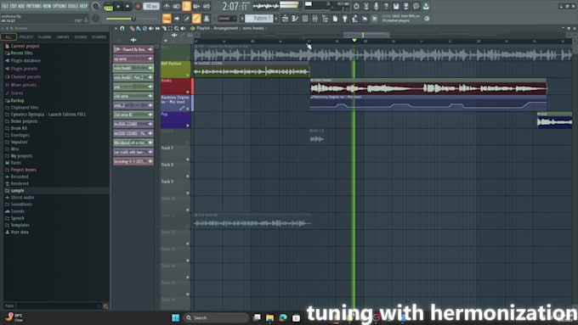
Task: Click the play button in transport
Action: click(118, 7)
